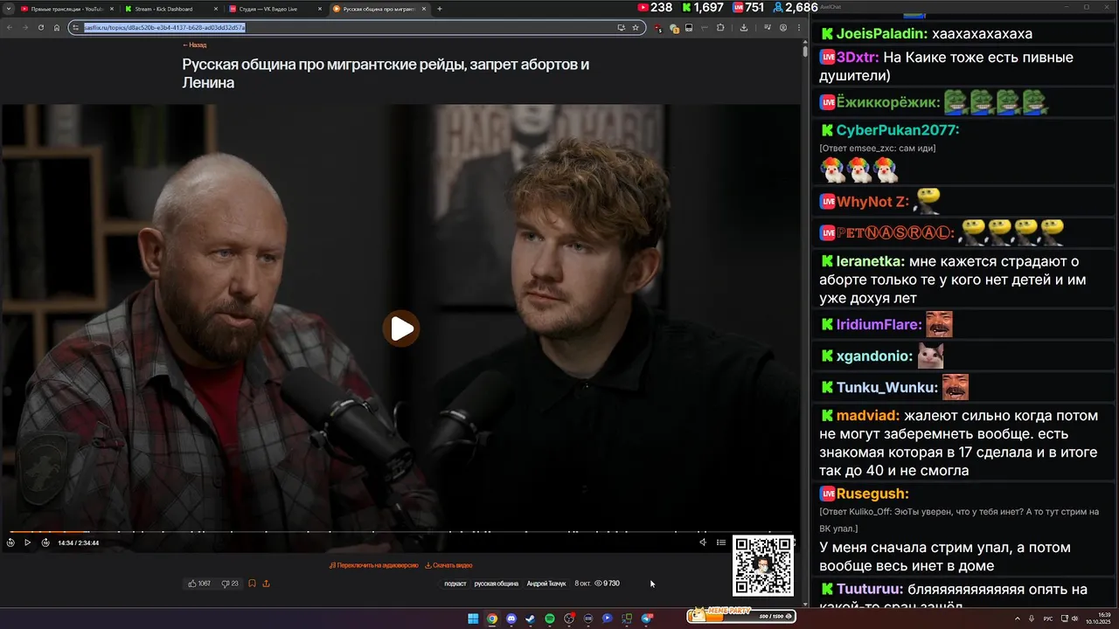Mute the video player volume
The image size is (1119, 629).
coord(703,543)
